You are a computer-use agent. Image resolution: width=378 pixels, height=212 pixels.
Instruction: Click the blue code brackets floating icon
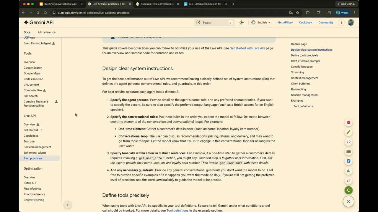coord(348,142)
